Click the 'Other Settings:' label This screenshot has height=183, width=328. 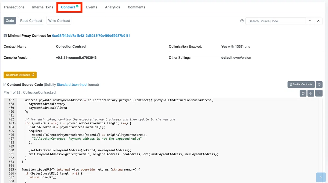coord(180,58)
